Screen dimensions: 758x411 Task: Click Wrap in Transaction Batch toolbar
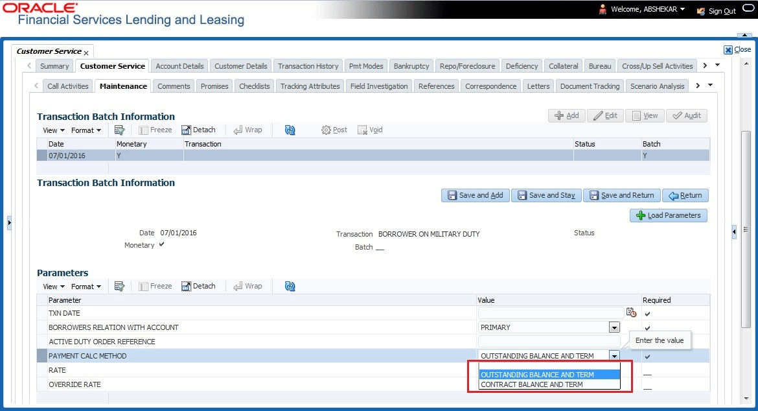tap(247, 130)
